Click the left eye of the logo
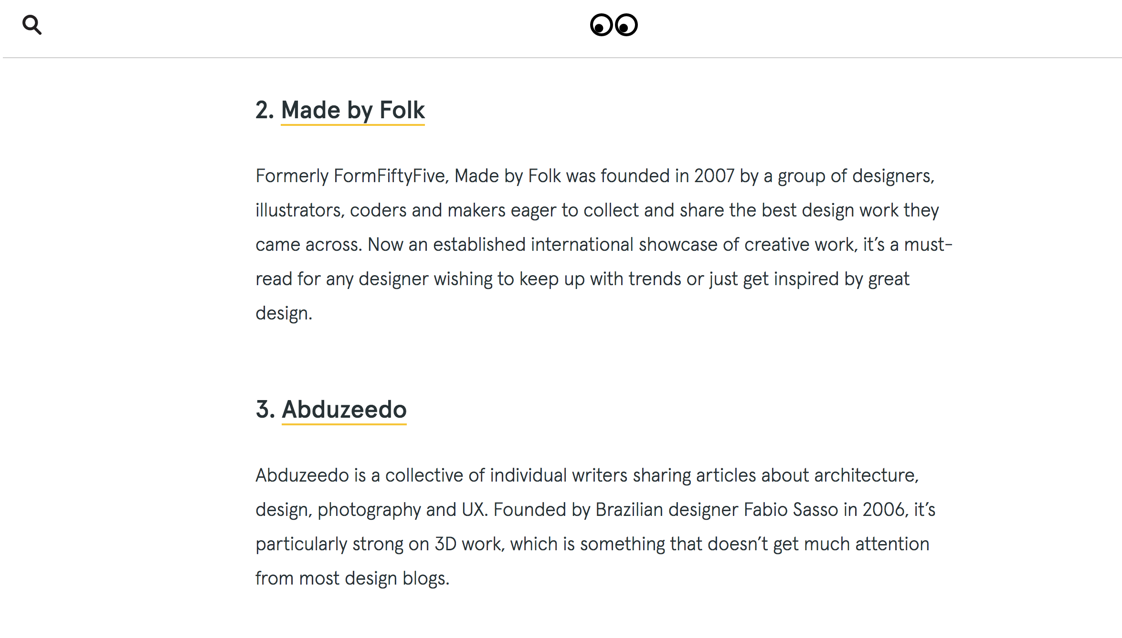Viewport: 1122px width, 638px height. pyautogui.click(x=602, y=25)
